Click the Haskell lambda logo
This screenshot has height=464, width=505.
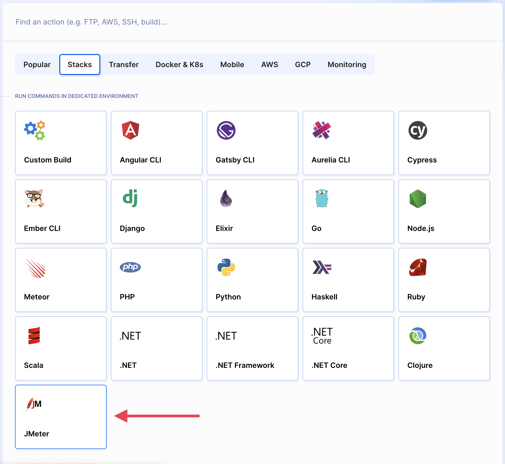(322, 267)
